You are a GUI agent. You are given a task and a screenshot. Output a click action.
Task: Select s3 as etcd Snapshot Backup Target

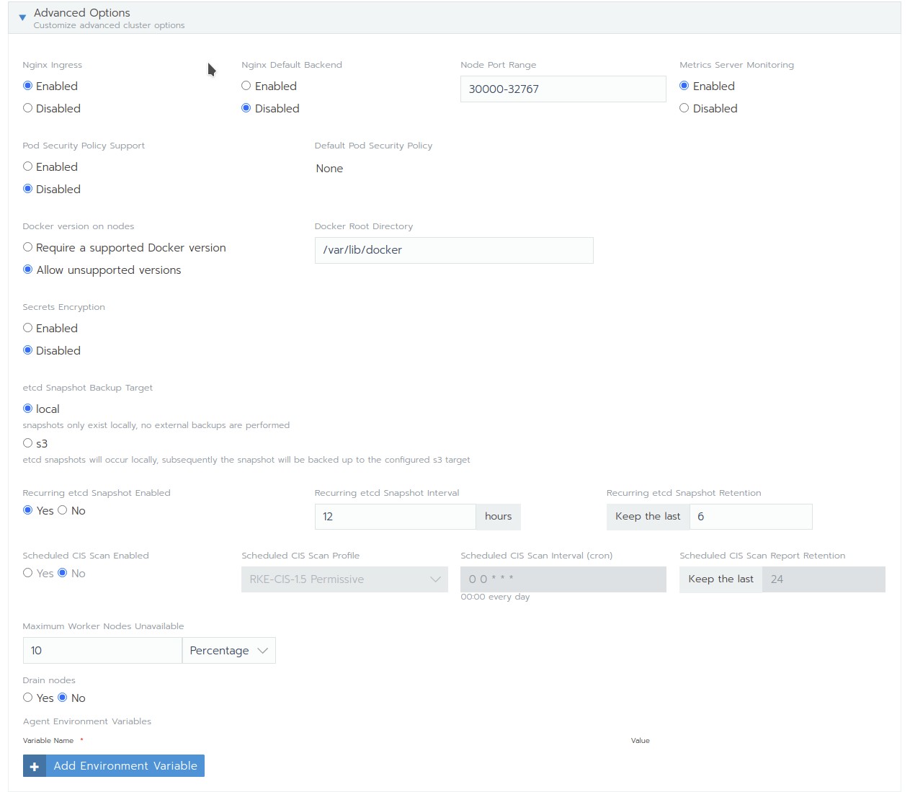tap(27, 443)
